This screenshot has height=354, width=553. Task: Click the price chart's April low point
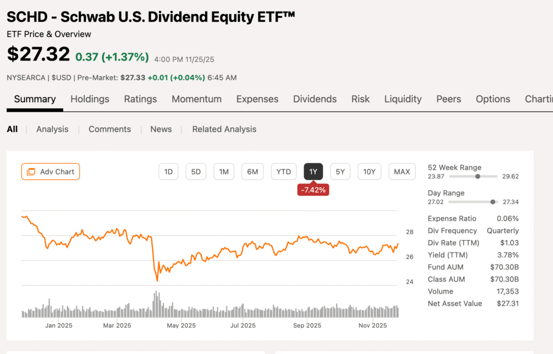tap(157, 281)
